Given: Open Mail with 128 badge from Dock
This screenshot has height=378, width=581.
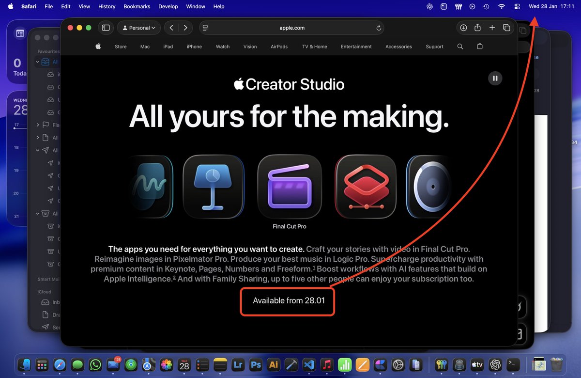Looking at the screenshot, I should click(x=113, y=364).
